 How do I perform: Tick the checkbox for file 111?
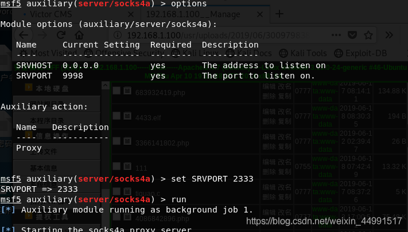(116, 166)
